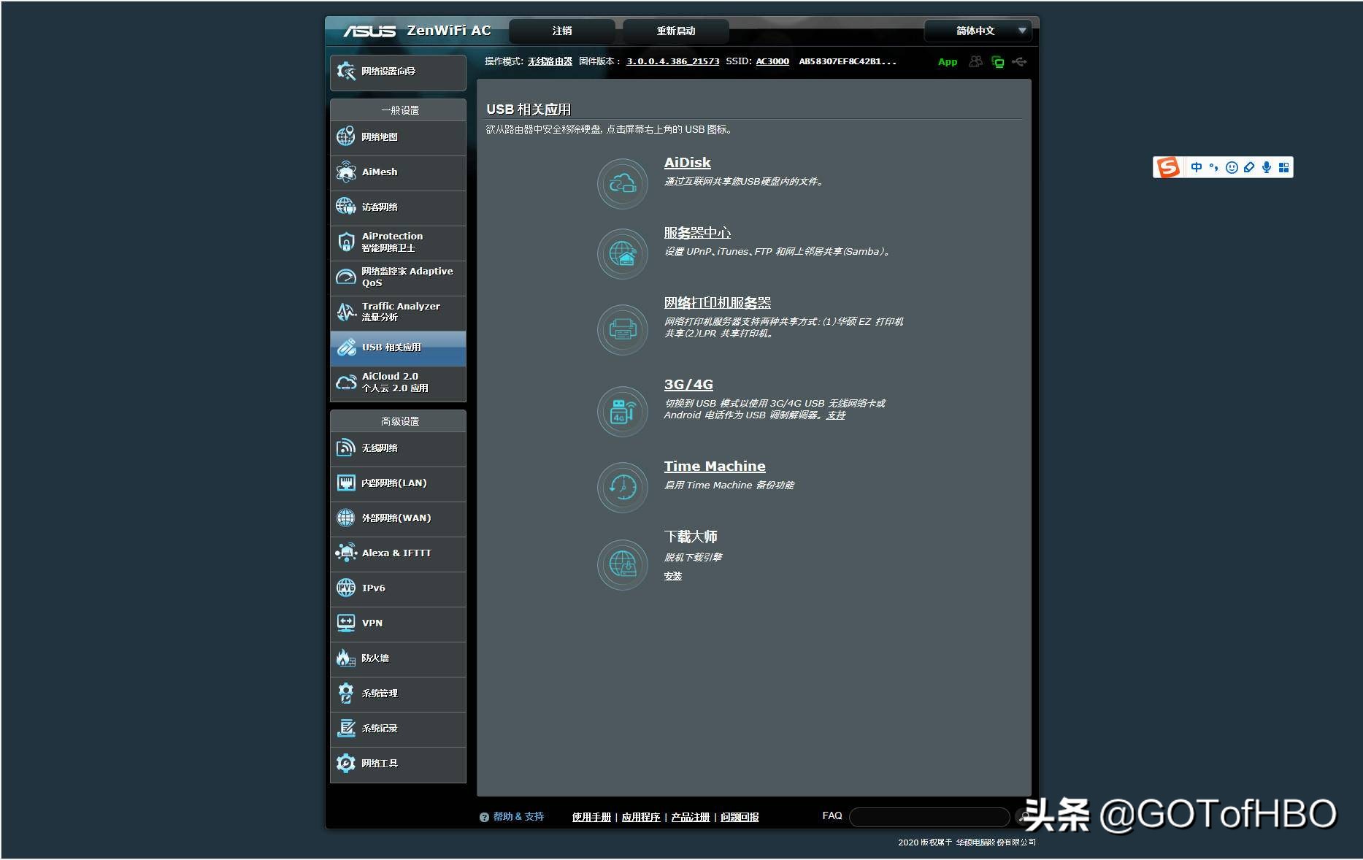Open the 系统管理 administration menu
The width and height of the screenshot is (1363, 860).
pyautogui.click(x=398, y=694)
